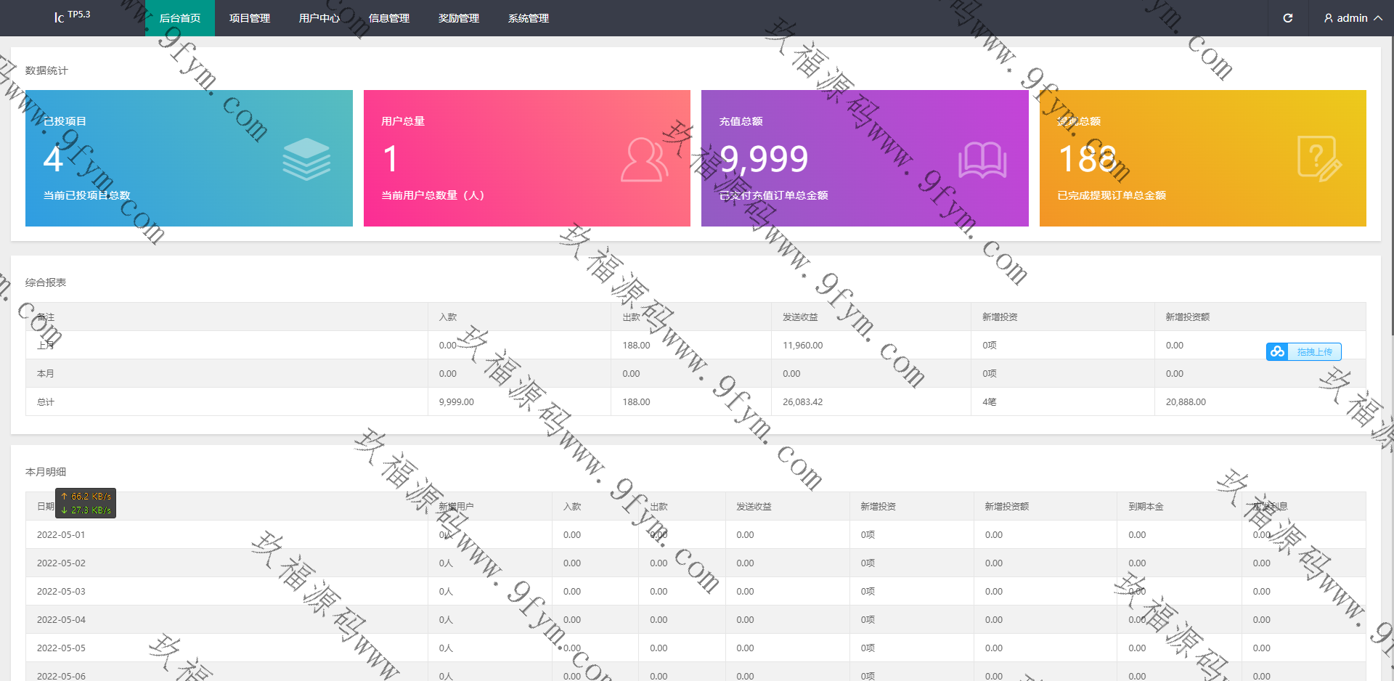Click the network speed indicator widget
The height and width of the screenshot is (681, 1394).
(x=86, y=503)
